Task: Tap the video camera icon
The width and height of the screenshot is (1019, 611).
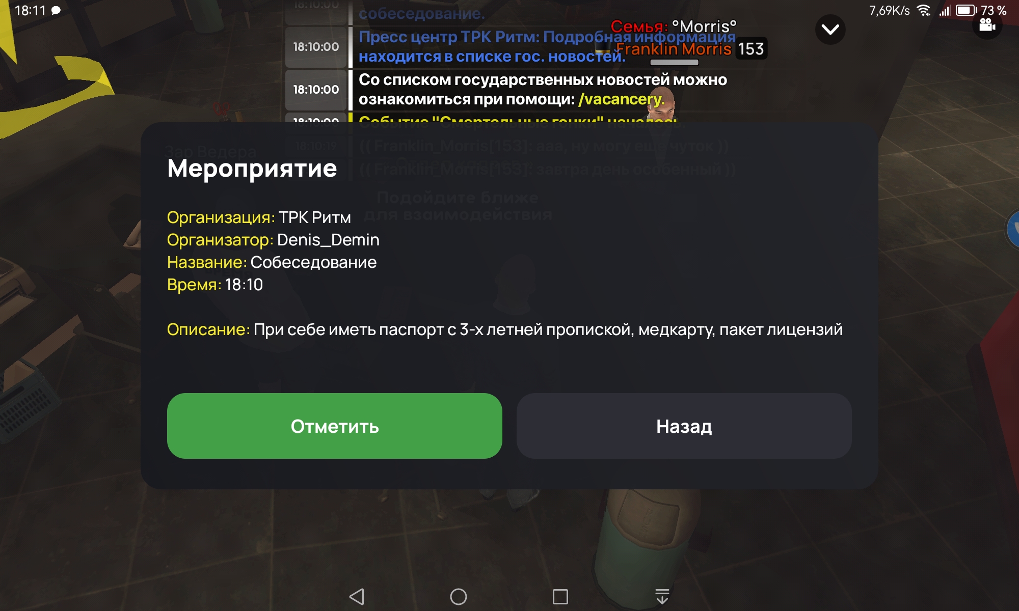Action: tap(987, 25)
